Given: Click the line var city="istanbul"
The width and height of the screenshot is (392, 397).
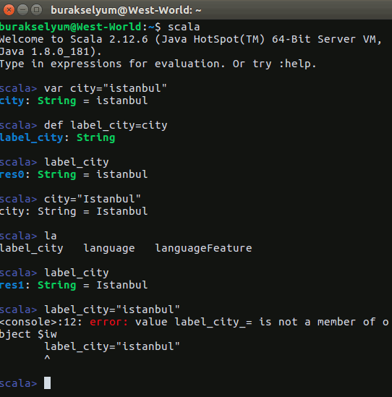Looking at the screenshot, I should click(83, 89).
